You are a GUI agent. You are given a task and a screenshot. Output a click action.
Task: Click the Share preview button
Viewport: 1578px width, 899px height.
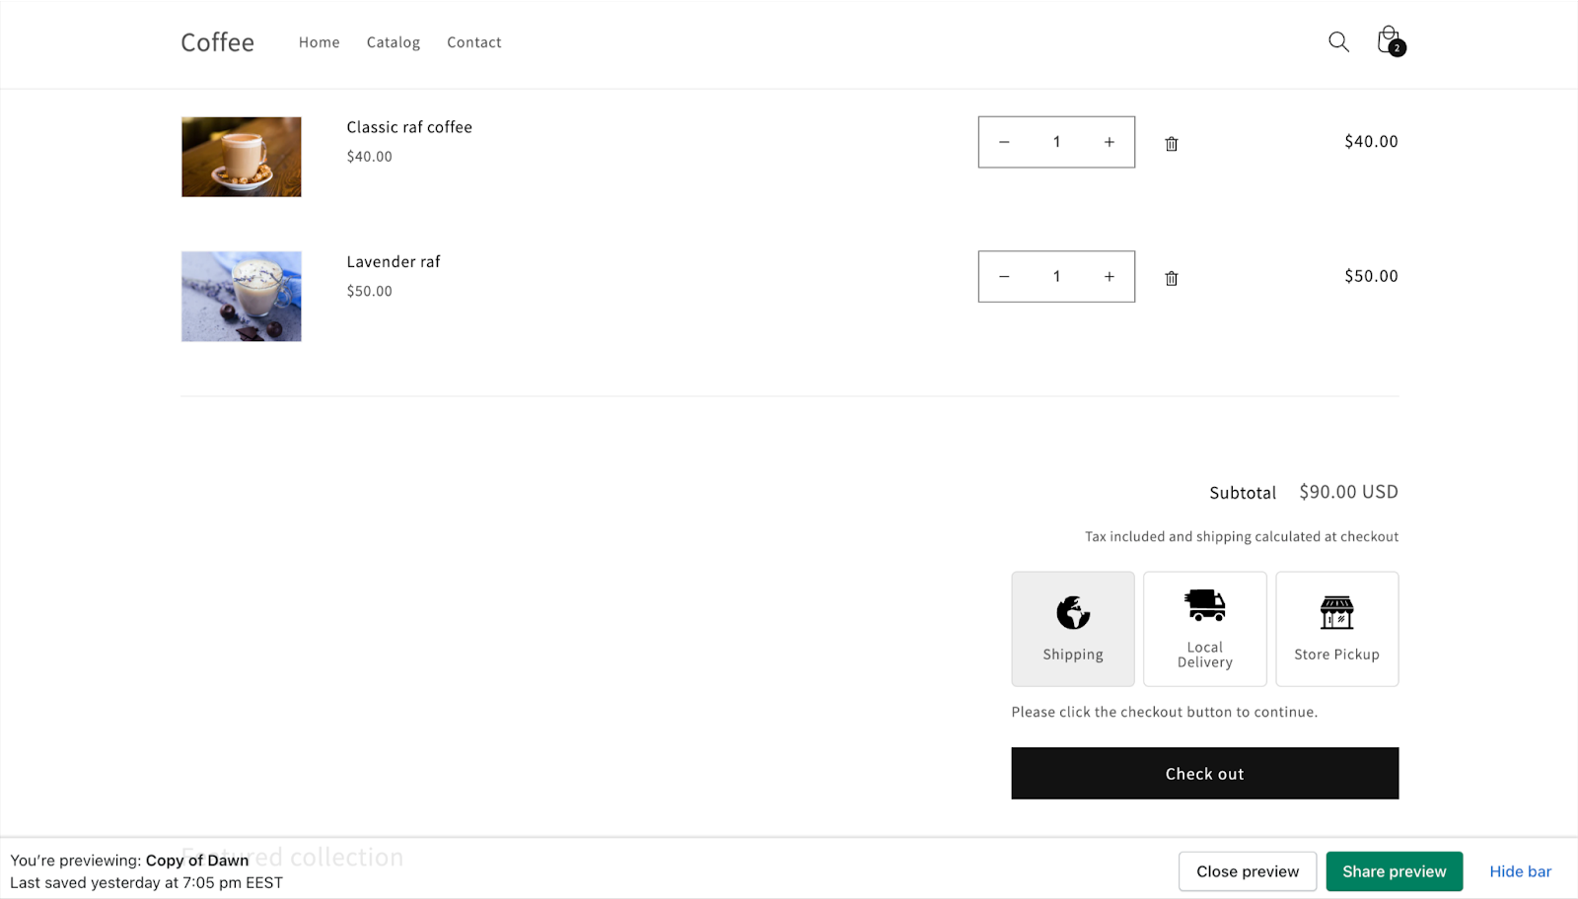tap(1394, 871)
